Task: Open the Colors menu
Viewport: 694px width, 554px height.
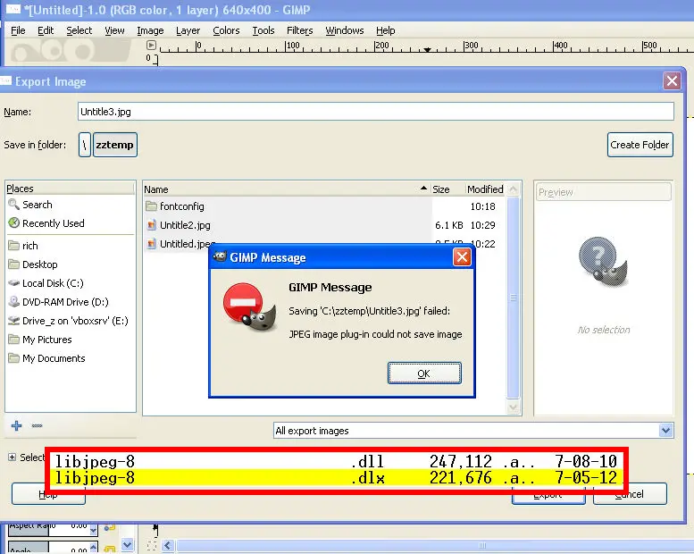Action: 226,30
